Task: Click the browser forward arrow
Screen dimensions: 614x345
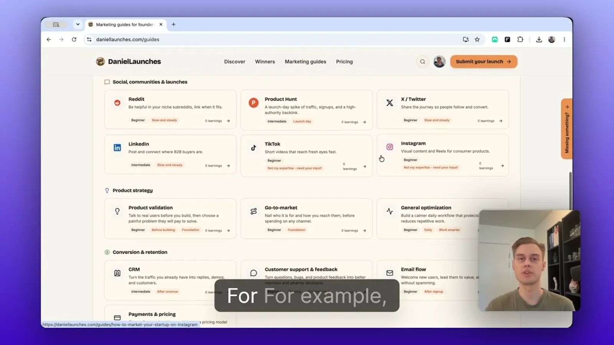Action: (x=61, y=39)
